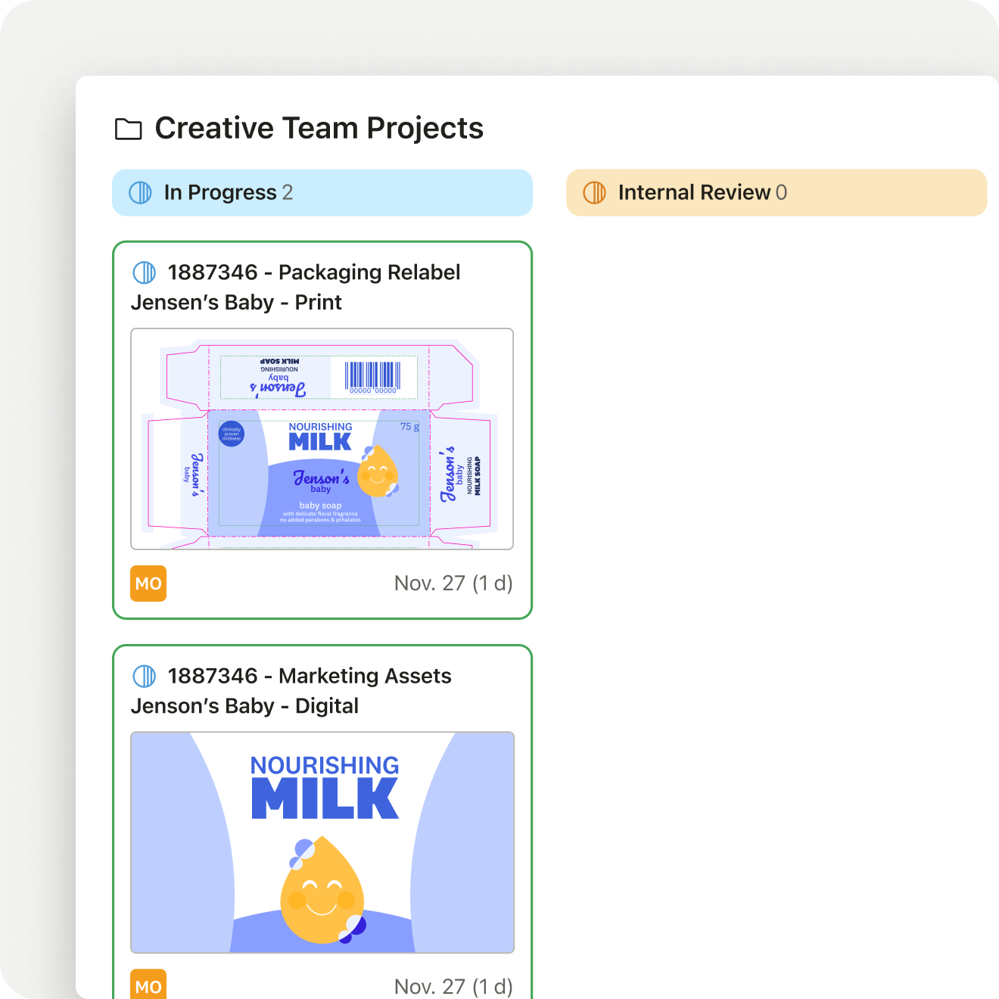999x999 pixels.
Task: Open the status selector on the Packaging Relabel card
Action: (x=144, y=271)
